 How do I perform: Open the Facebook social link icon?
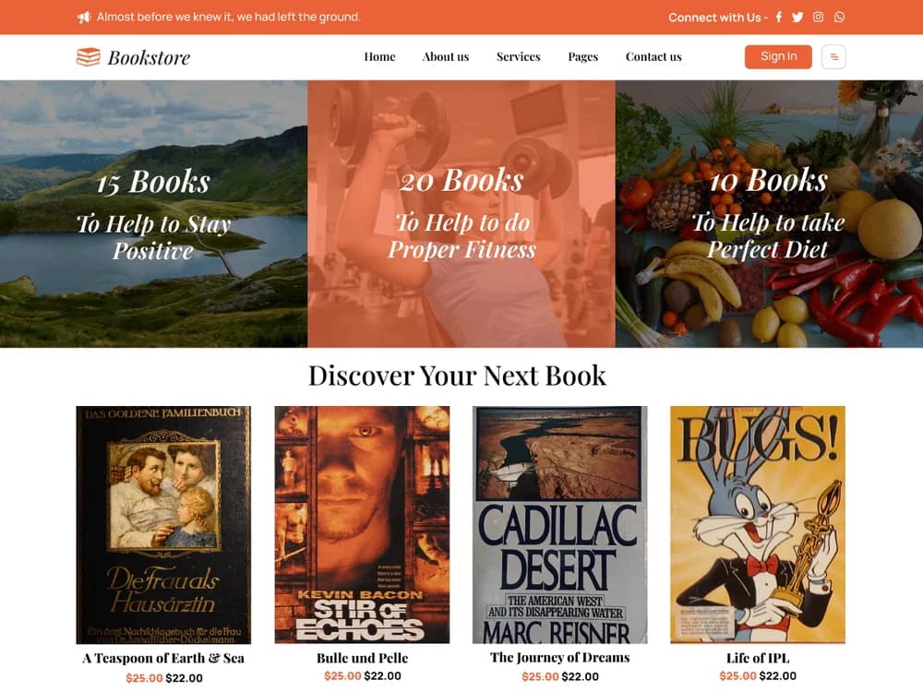tap(779, 17)
